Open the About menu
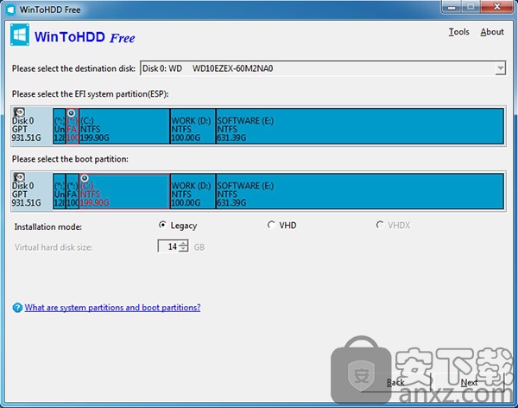This screenshot has width=518, height=408. coord(492,32)
